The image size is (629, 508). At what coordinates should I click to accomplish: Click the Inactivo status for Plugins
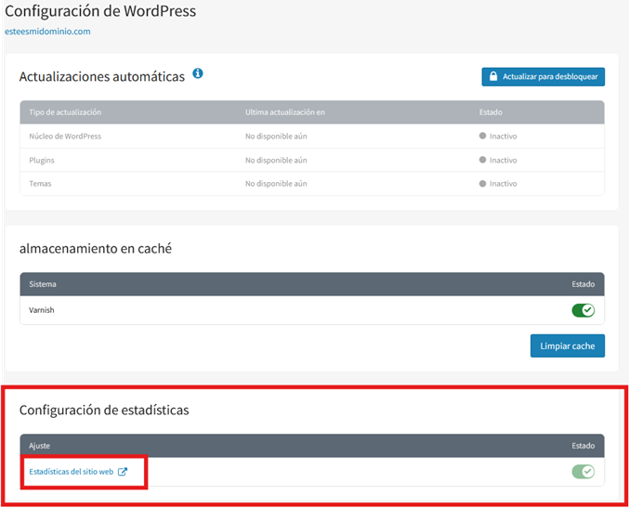[x=498, y=160]
